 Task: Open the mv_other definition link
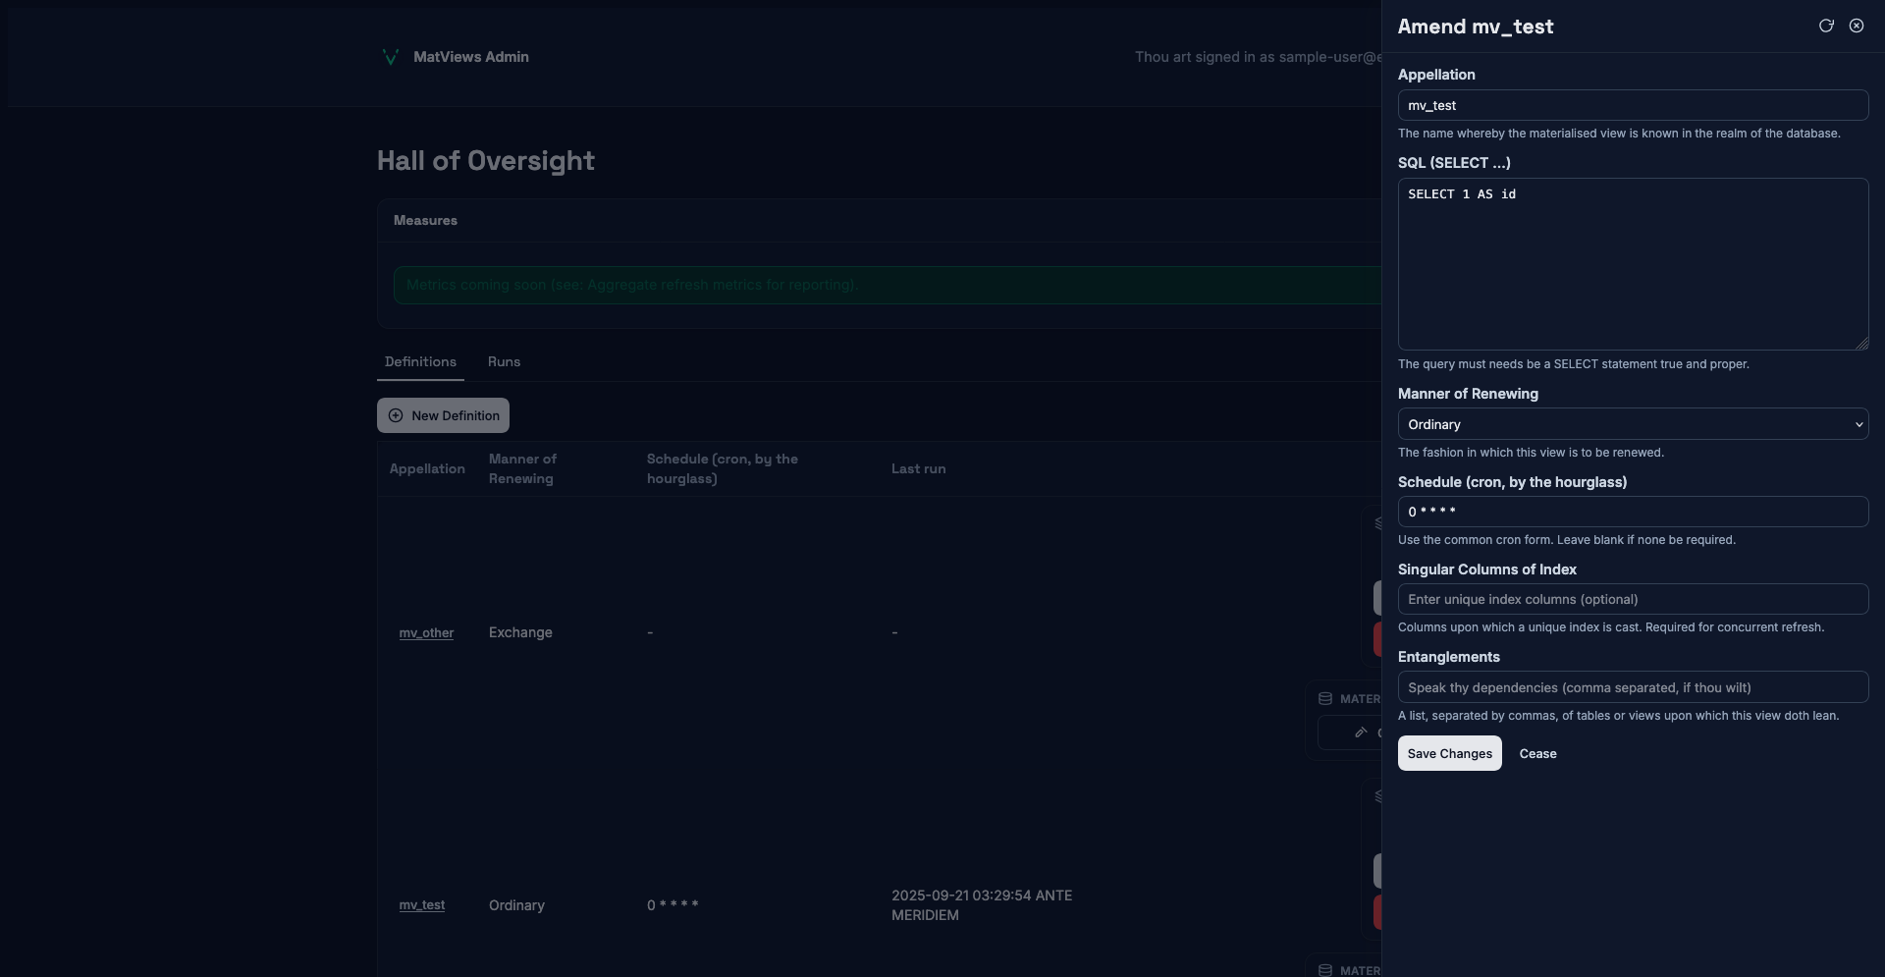(426, 632)
